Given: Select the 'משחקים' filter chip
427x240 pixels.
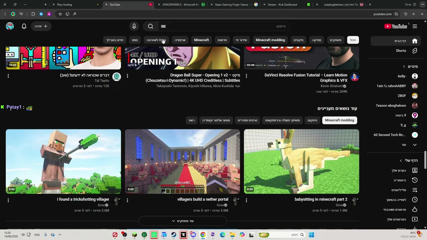Looking at the screenshot, I should [x=336, y=40].
